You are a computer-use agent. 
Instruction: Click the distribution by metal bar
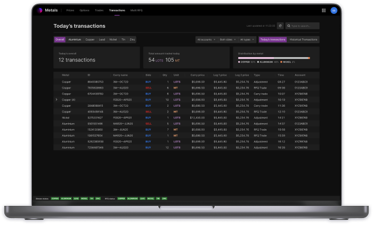coord(276,58)
